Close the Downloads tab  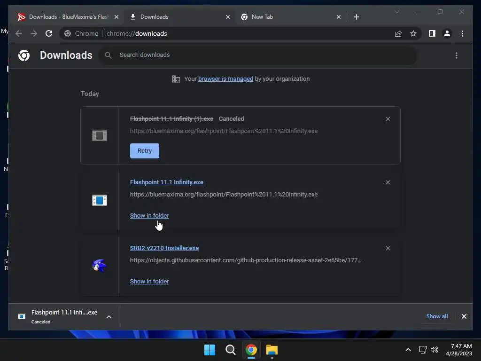coord(228,17)
